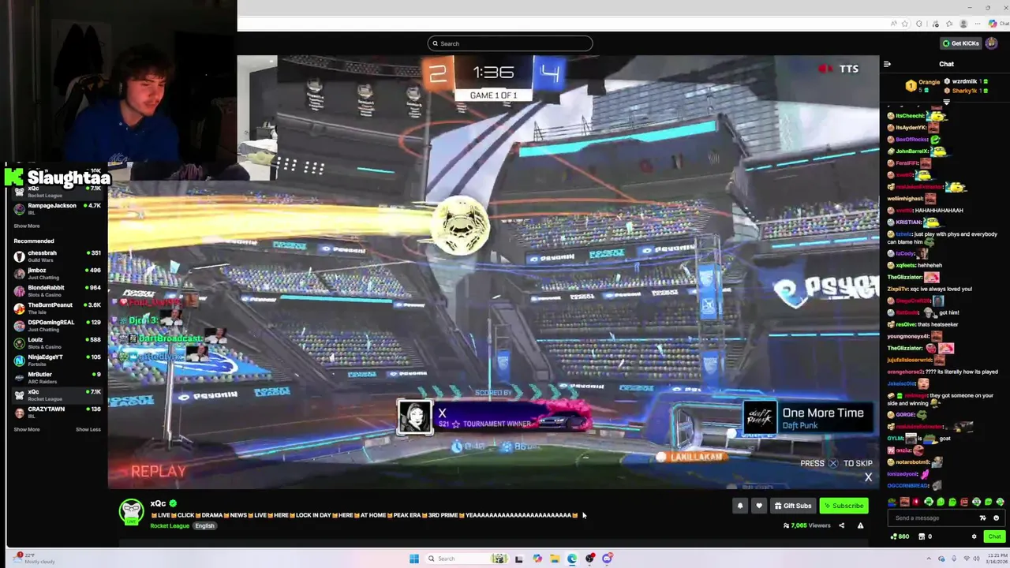1010x568 pixels.
Task: Open NinjaEdgeYT channel in sidebar
Action: pyautogui.click(x=57, y=359)
